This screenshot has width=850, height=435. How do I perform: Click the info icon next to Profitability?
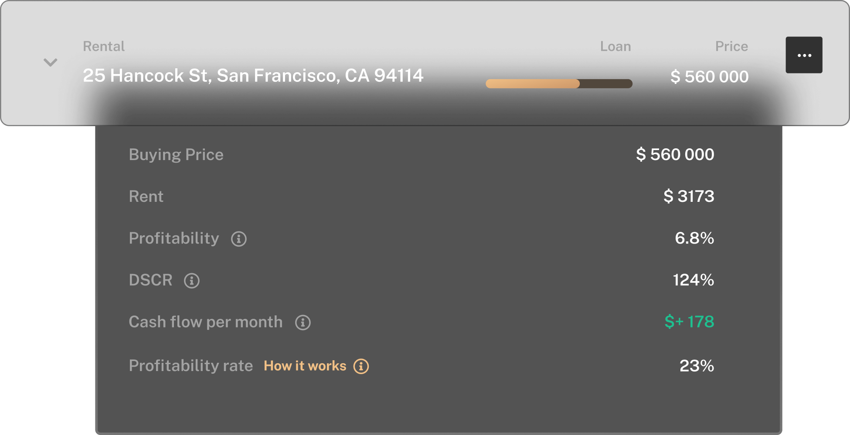238,239
